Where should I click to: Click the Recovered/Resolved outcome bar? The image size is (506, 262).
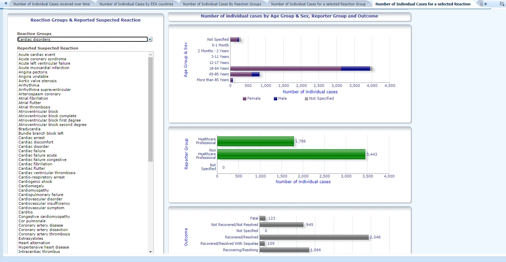pos(314,237)
